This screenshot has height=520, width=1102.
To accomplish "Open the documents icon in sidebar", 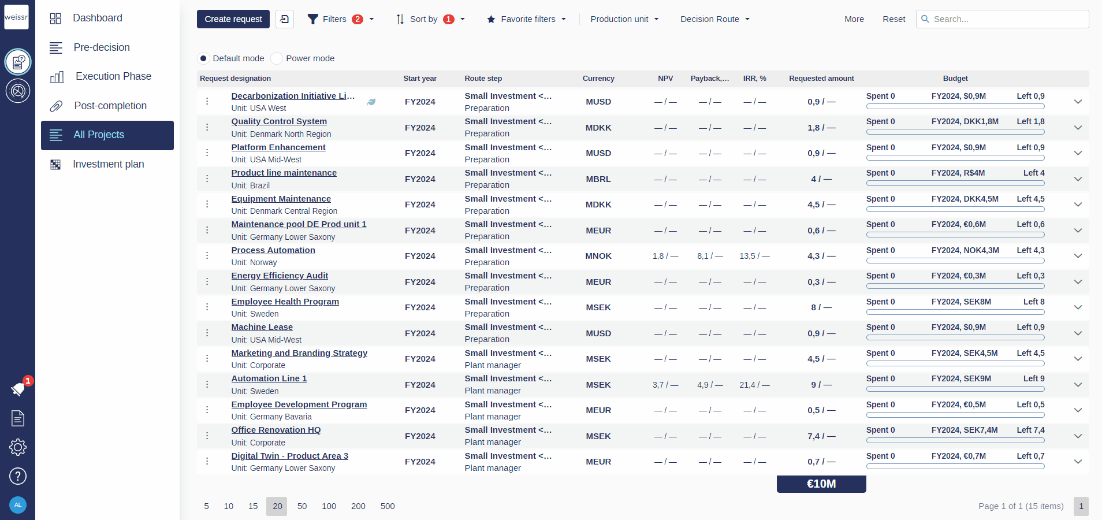I will click(x=18, y=418).
